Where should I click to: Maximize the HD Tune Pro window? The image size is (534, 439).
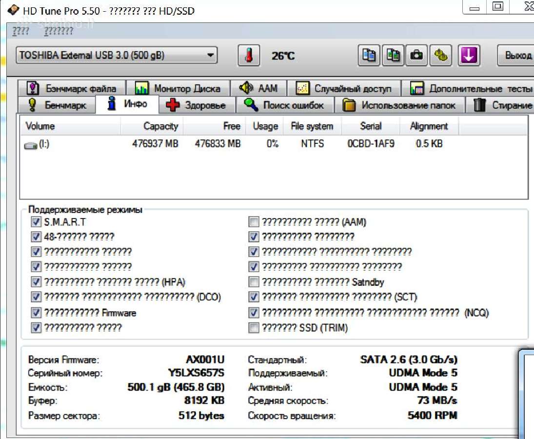[497, 7]
